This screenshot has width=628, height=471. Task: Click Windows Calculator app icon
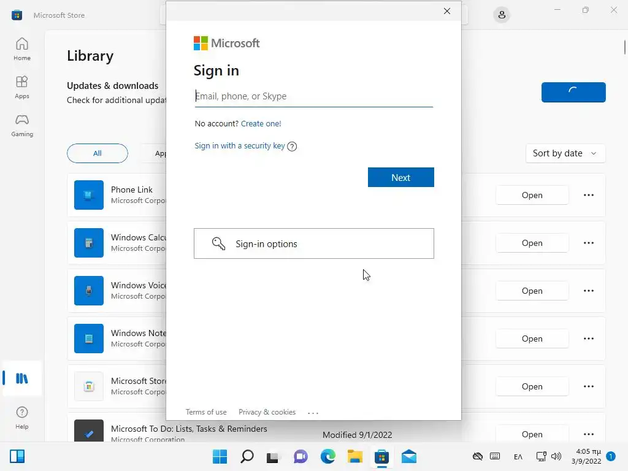(89, 243)
